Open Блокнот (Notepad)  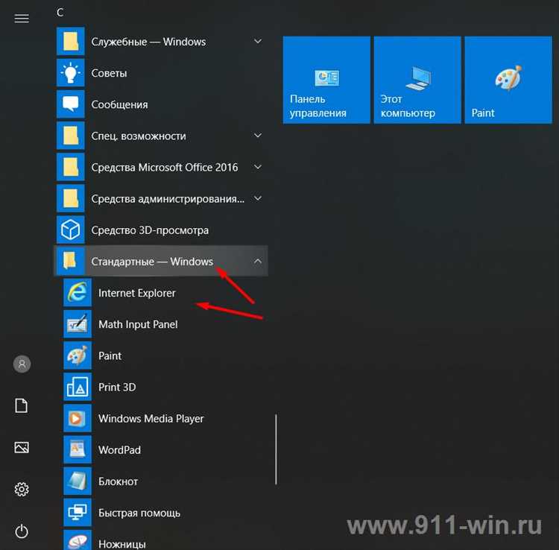(118, 481)
